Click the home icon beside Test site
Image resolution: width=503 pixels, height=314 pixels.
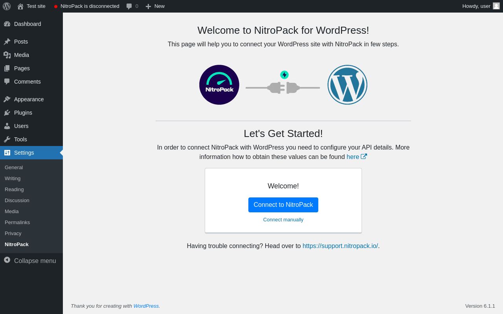pyautogui.click(x=20, y=6)
